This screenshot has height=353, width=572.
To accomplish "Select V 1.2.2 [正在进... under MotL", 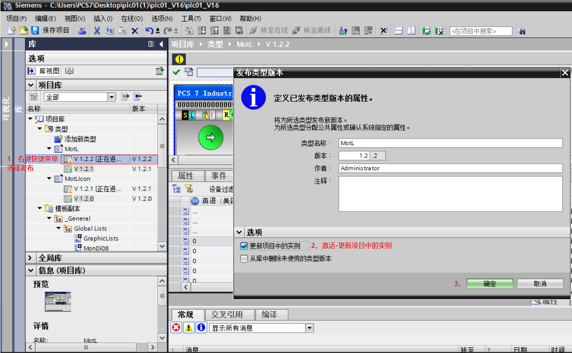I will pos(98,159).
